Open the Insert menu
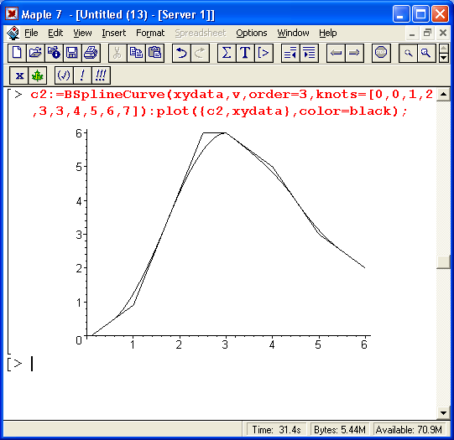454x440 pixels. (x=114, y=33)
